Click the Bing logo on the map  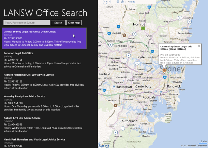(104, 146)
